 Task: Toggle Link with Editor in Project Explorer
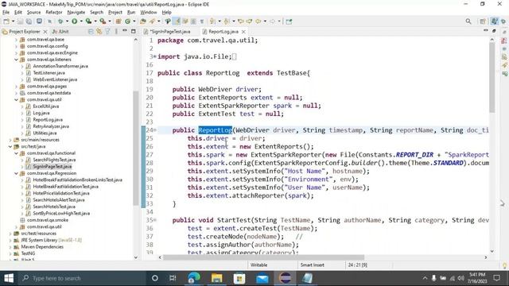(99, 32)
